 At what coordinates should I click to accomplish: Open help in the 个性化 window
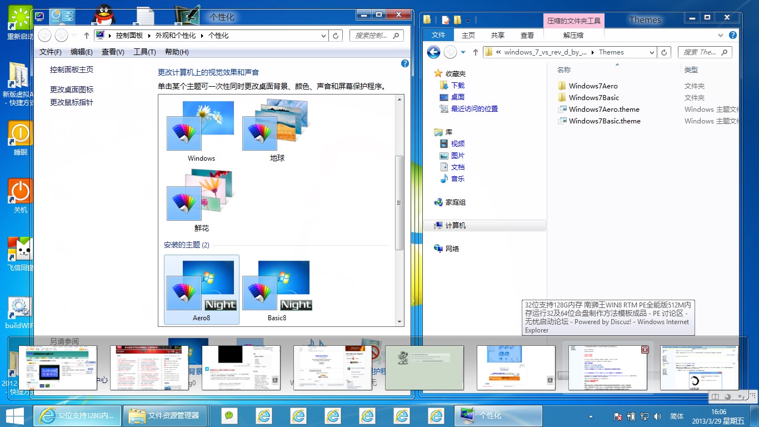405,63
